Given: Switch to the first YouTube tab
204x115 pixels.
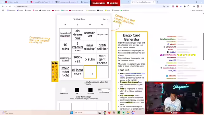Looking at the screenshot, I should coord(16,2).
